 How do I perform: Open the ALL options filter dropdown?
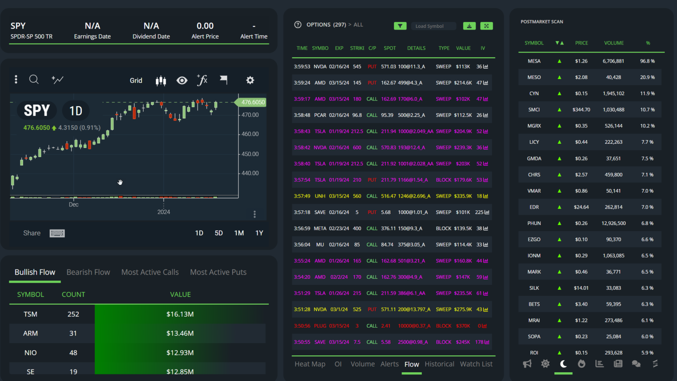(x=358, y=25)
